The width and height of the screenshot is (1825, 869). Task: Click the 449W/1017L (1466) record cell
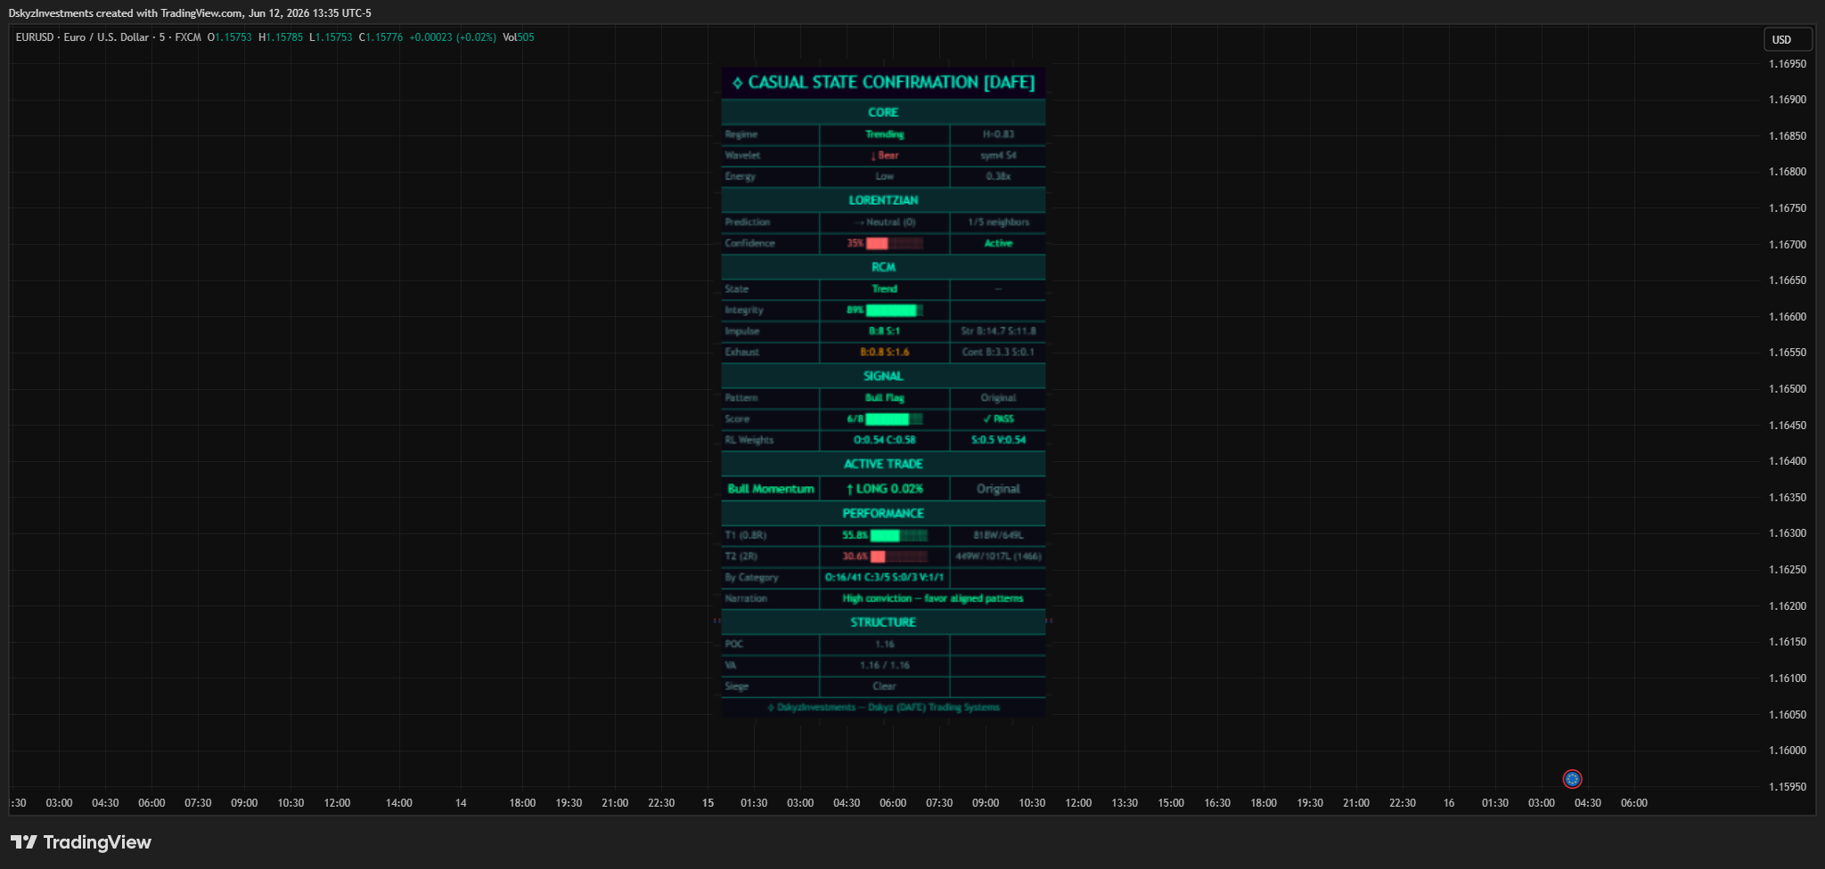tap(998, 556)
